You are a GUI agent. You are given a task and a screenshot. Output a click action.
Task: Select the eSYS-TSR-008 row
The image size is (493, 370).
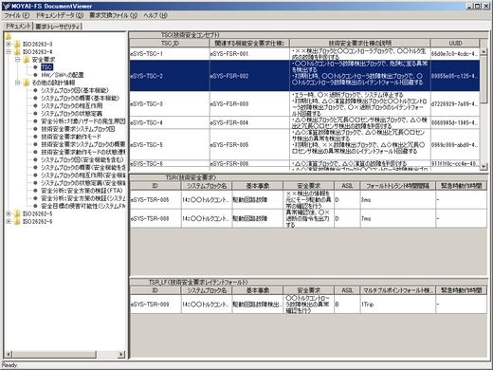tap(308, 218)
